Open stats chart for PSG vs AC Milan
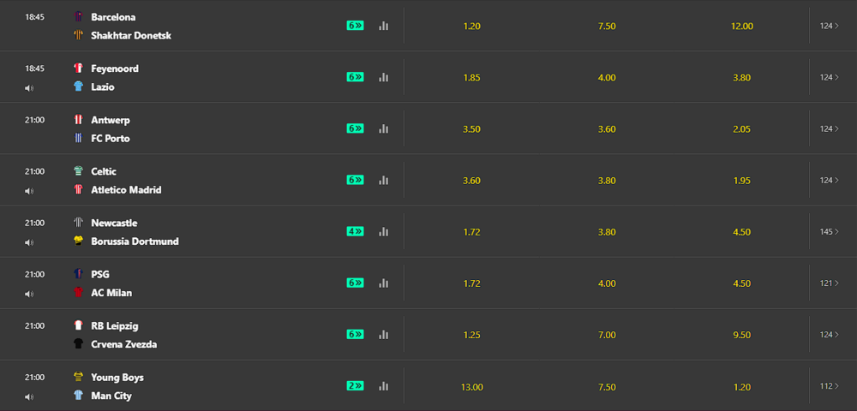This screenshot has height=411, width=857. [384, 283]
